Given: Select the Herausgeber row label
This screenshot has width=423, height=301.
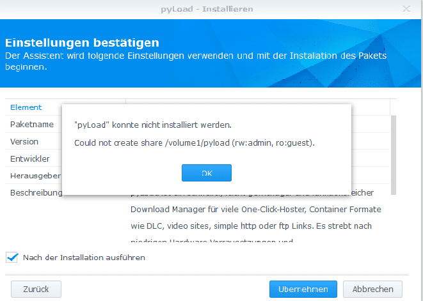Looking at the screenshot, I should coord(35,176).
